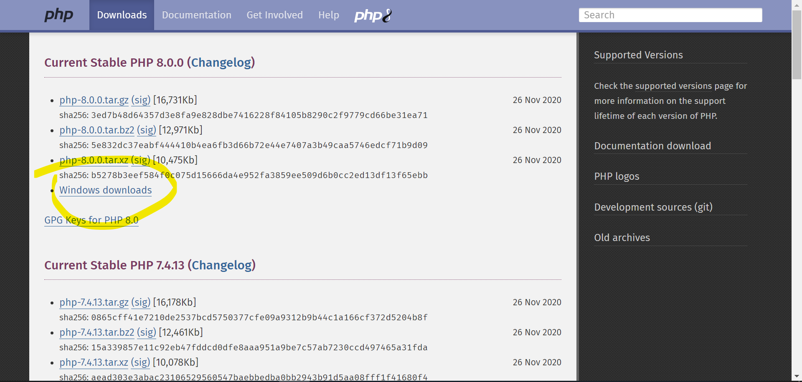Download php-7.4.13.tar.bz2
The height and width of the screenshot is (382, 802).
pos(97,332)
